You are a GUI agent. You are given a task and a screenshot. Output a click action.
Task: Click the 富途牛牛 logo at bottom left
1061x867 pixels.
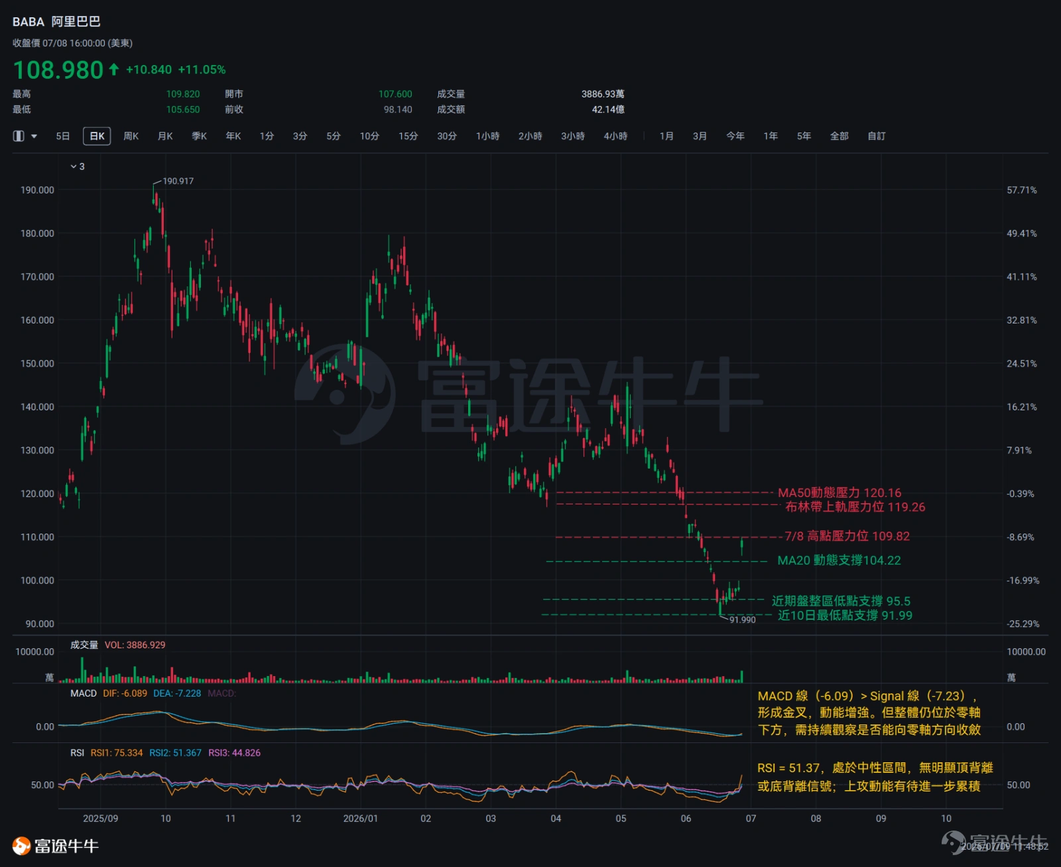56,846
